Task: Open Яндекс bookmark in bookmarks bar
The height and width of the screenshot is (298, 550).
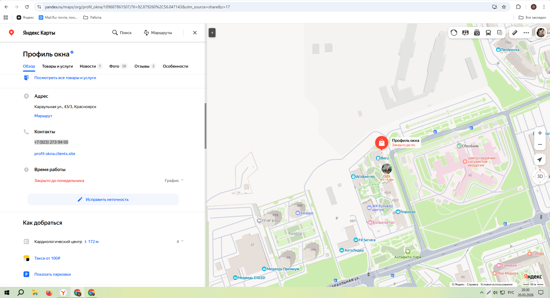Action: pos(25,17)
